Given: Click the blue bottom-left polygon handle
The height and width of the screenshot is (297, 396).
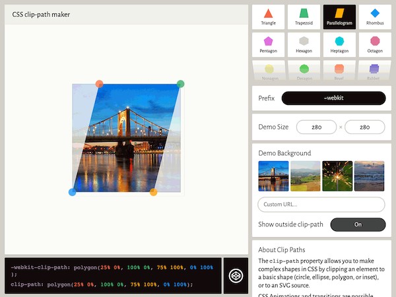Looking at the screenshot, I should pyautogui.click(x=73, y=192).
